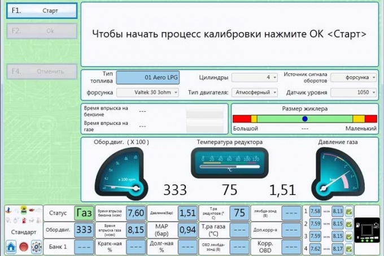
Task: Open the Датчик уровня dropdown
Action: coord(354,93)
